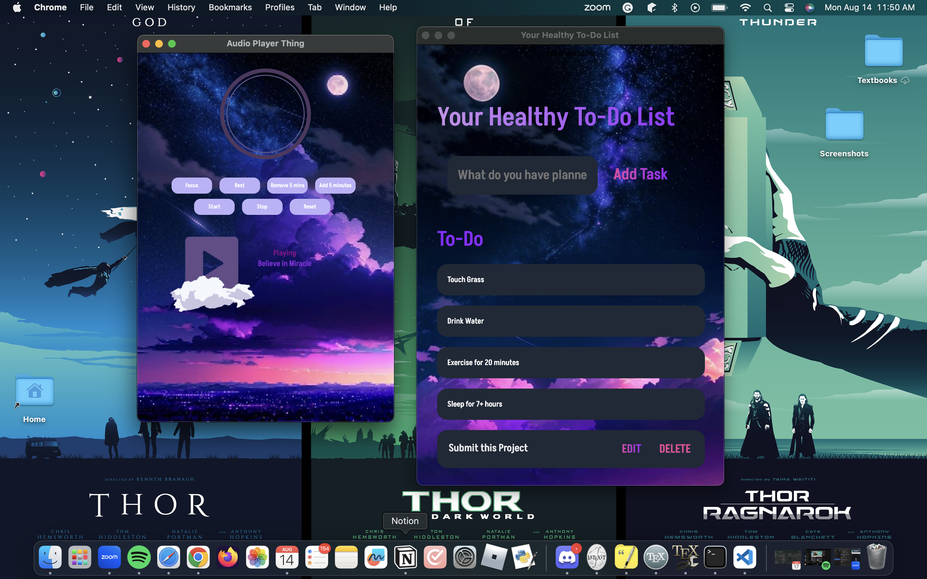Reset the timer
The image size is (927, 579).
pyautogui.click(x=310, y=207)
